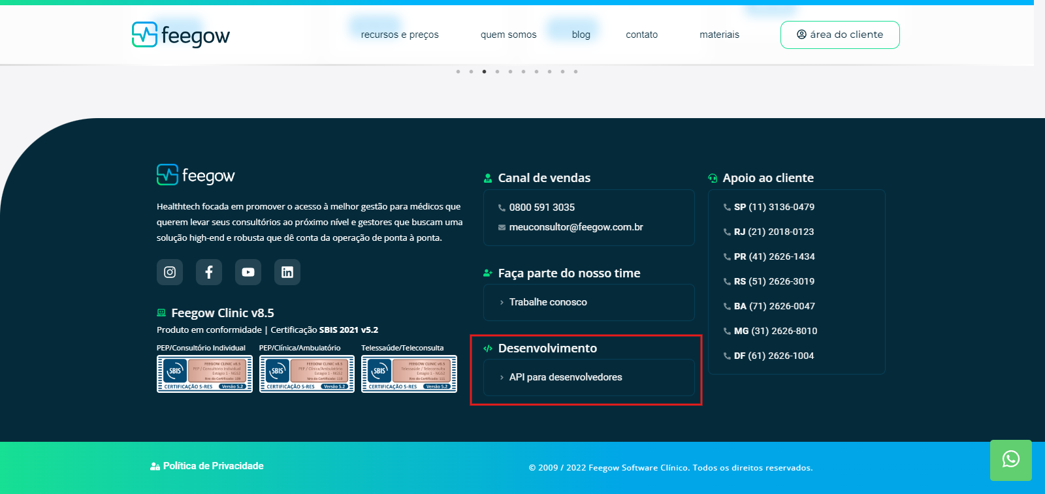Go to the blog page
Image resolution: width=1045 pixels, height=494 pixels.
point(581,35)
